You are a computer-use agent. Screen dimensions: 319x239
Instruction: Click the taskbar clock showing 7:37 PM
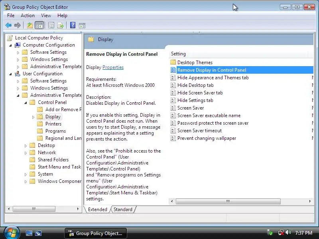click(303, 233)
